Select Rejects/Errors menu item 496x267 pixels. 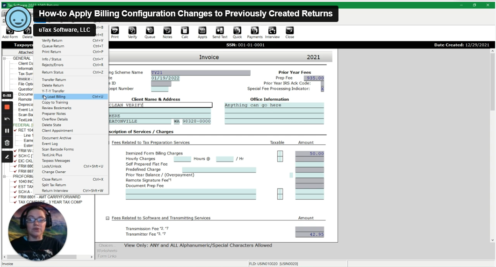71,65
